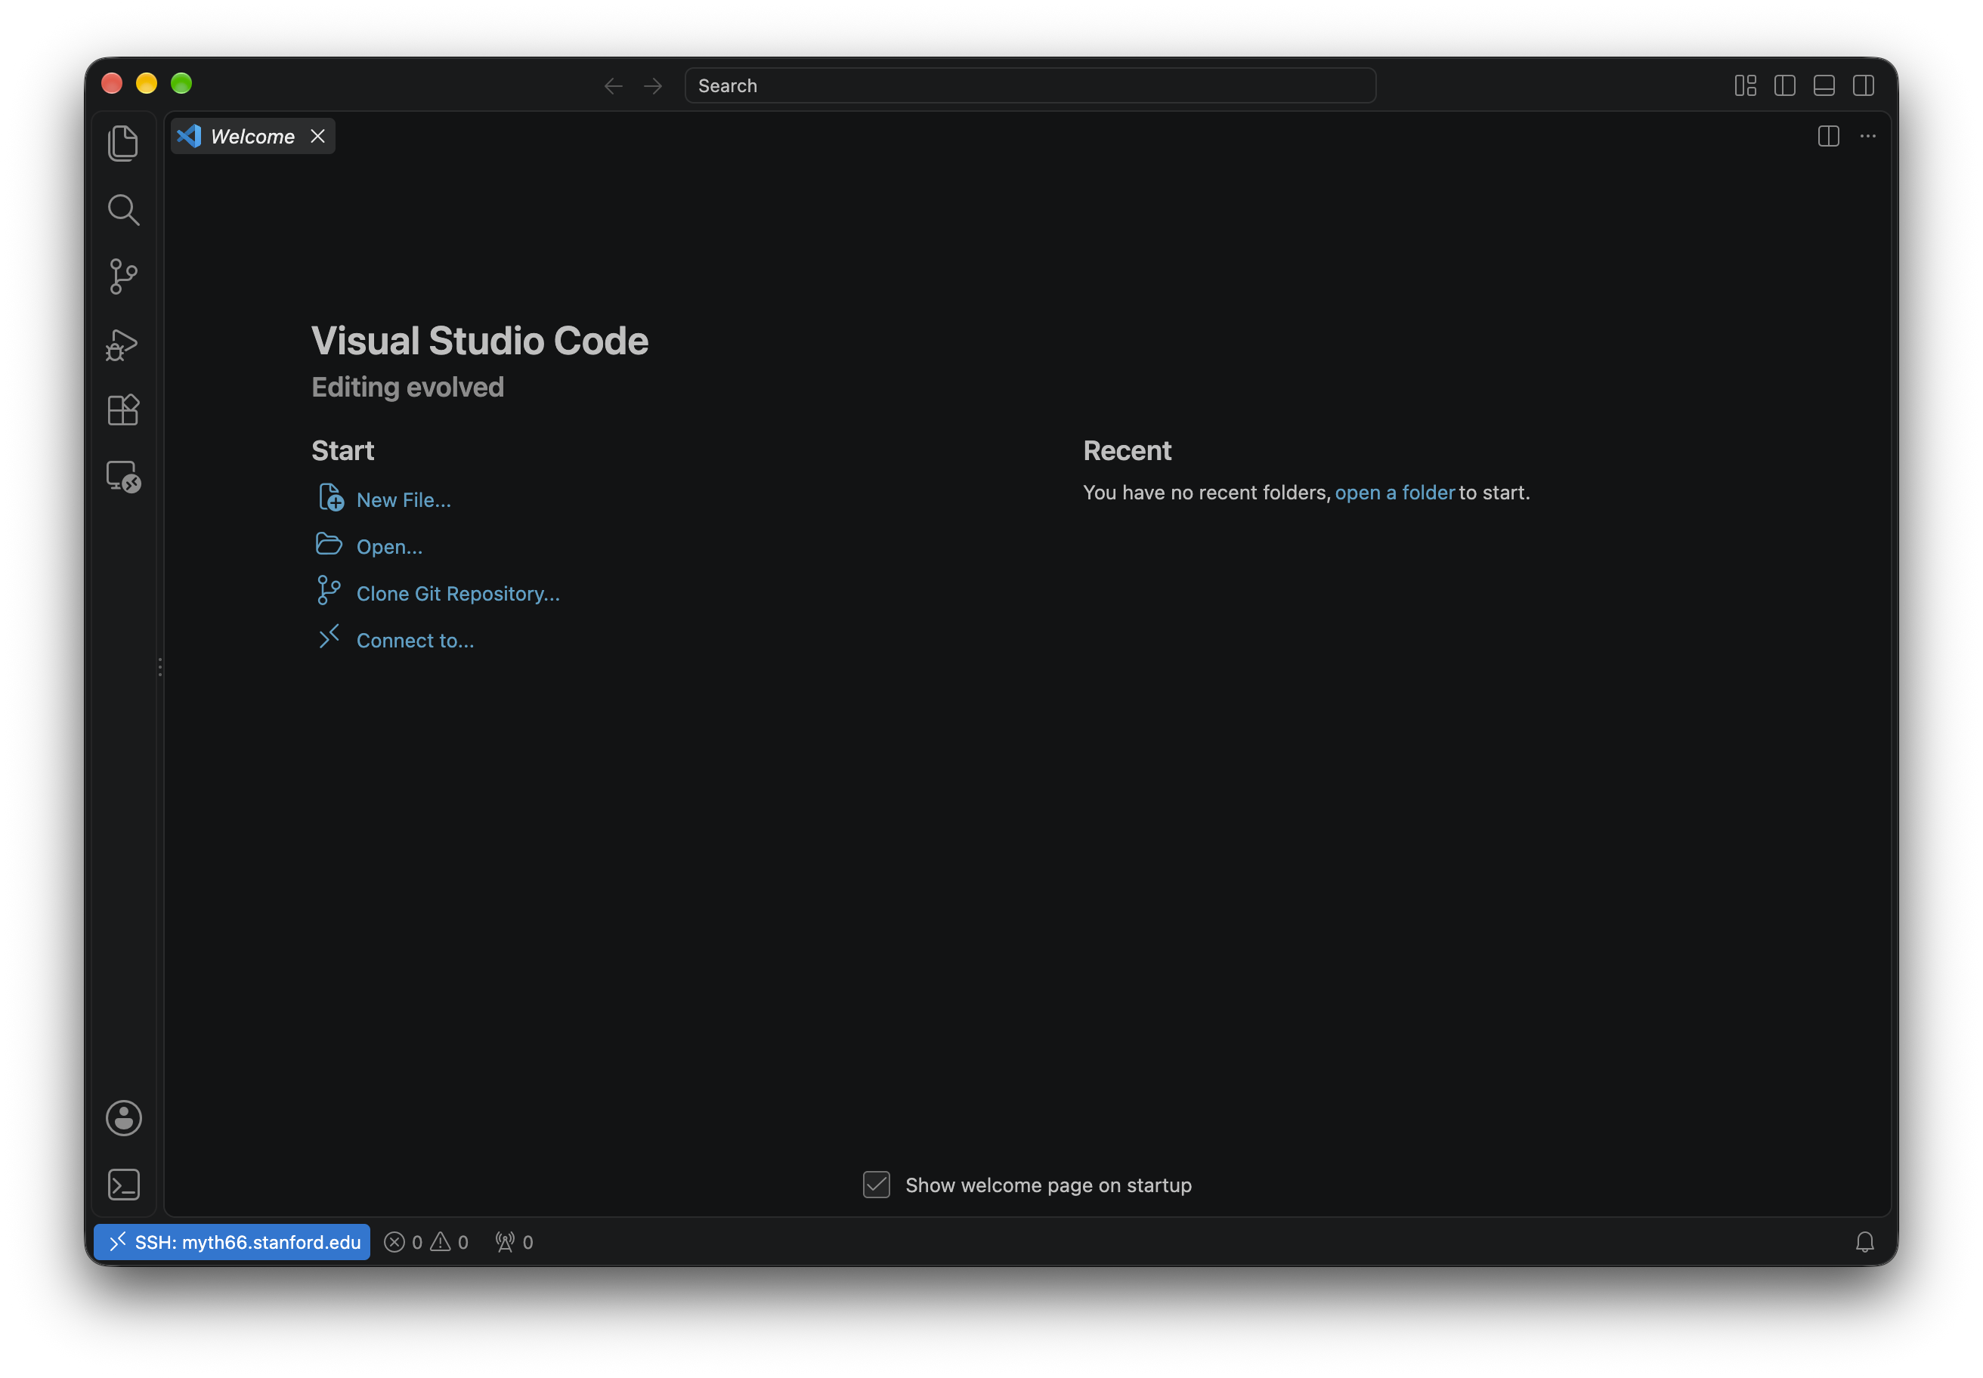Click the New File document icon

[330, 497]
